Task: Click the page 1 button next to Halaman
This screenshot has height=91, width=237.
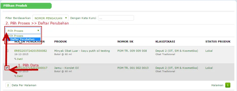Action: 228,85
